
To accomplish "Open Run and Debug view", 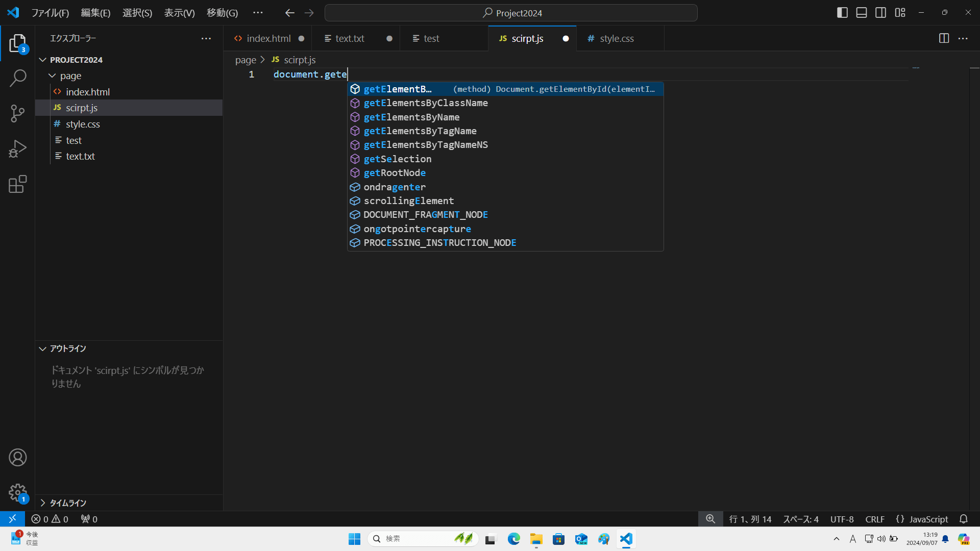I will (18, 149).
